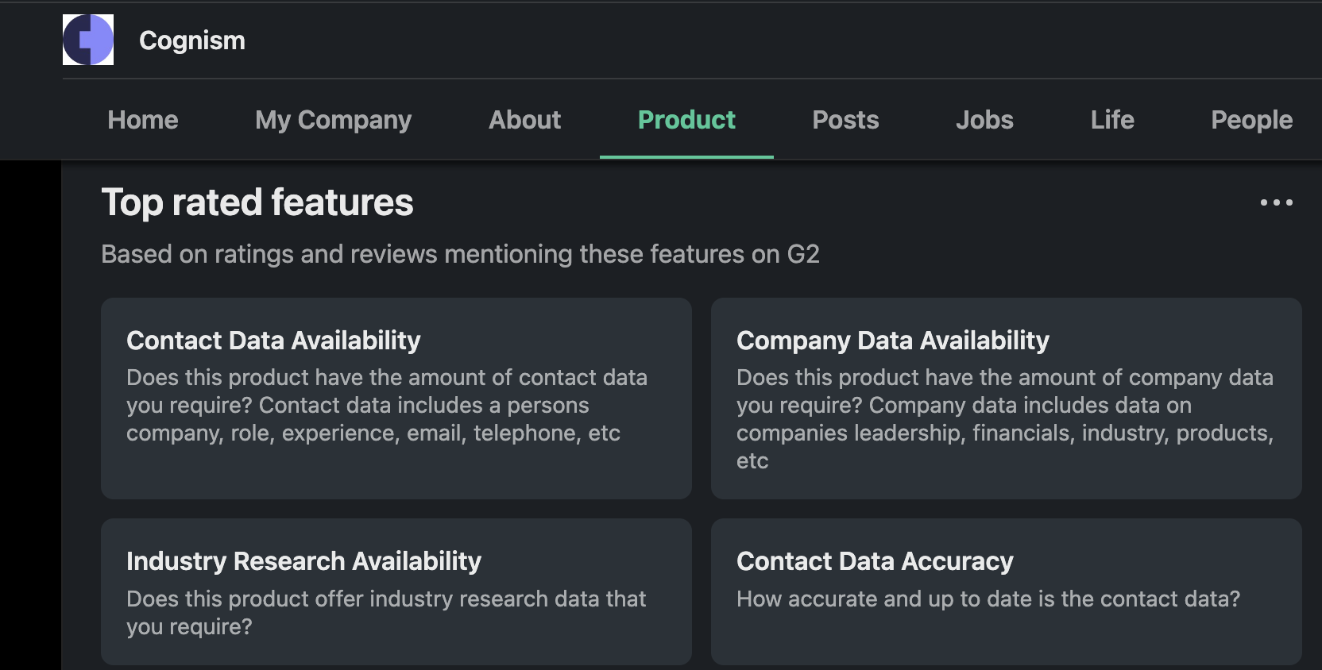Go to the Home tab
This screenshot has width=1322, height=670.
click(143, 120)
